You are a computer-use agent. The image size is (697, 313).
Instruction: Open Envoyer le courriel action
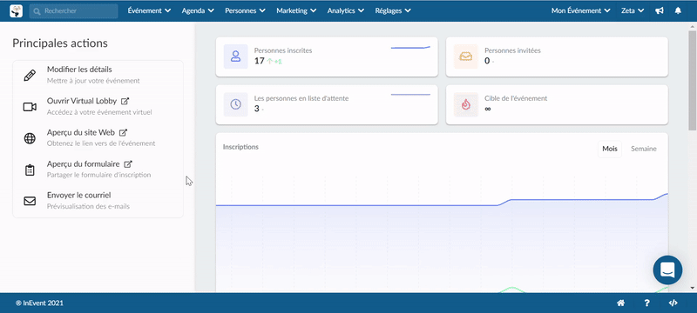79,195
